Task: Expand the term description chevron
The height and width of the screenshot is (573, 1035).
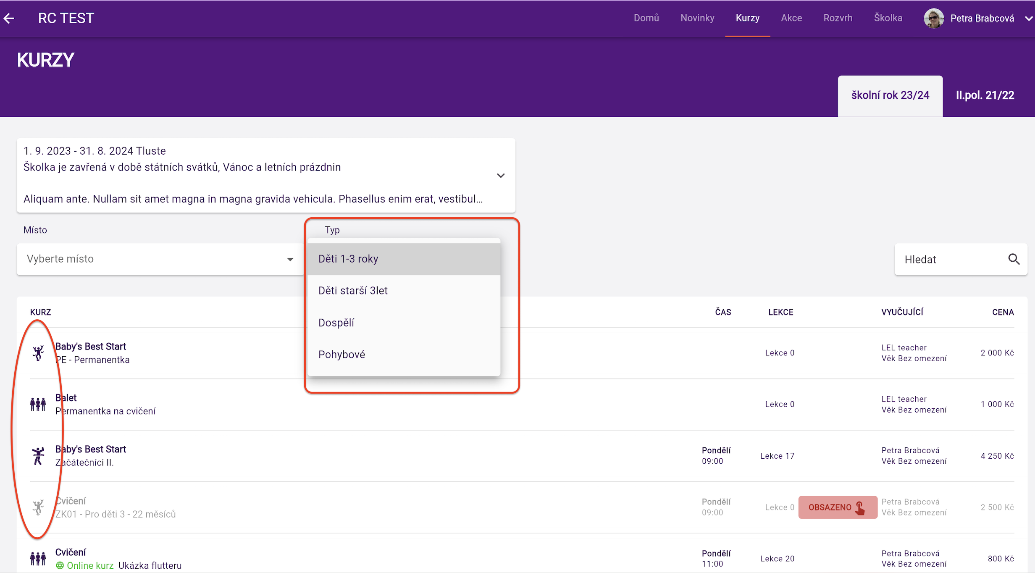Action: [501, 176]
